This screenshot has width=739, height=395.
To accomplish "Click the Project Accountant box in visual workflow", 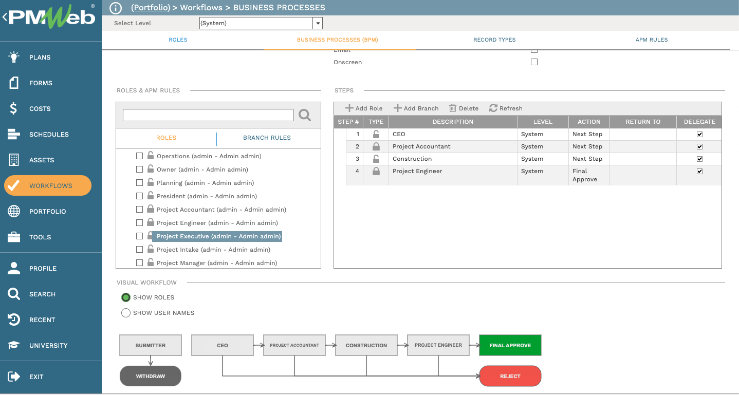I will 294,345.
